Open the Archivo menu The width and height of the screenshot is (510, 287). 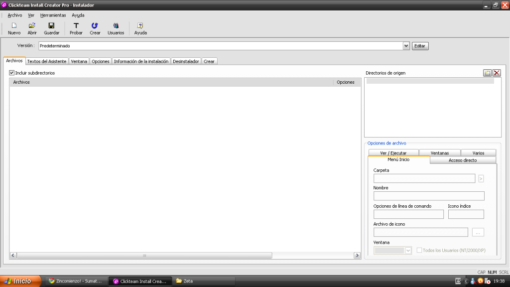coord(15,15)
